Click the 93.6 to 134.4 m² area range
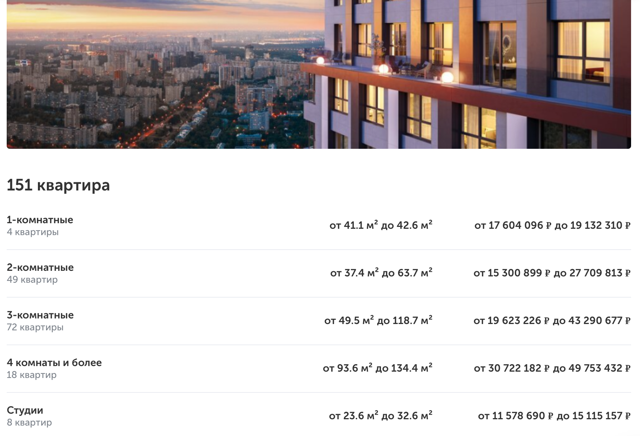The height and width of the screenshot is (436, 640). pyautogui.click(x=378, y=368)
